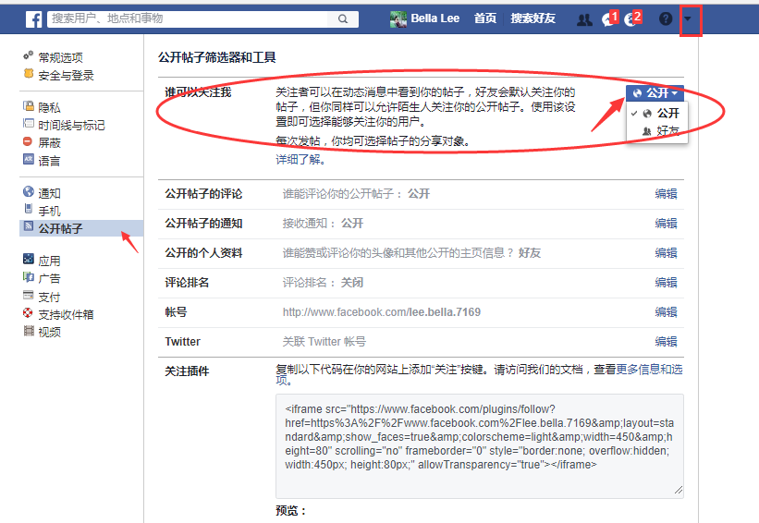
Task: Click Bella Lee profile avatar
Action: tap(398, 19)
